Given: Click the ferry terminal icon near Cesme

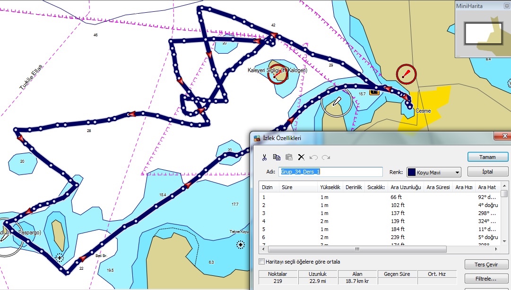Looking at the screenshot, I should pyautogui.click(x=374, y=91).
